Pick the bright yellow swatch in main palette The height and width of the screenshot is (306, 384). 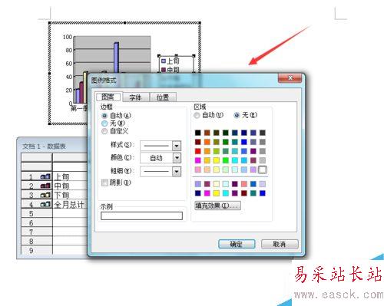coord(217,160)
